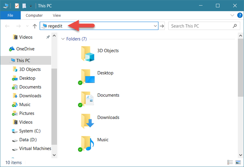This screenshot has width=244, height=167.
Task: Click the This PC icon in title bar
Action: [x=6, y=6]
